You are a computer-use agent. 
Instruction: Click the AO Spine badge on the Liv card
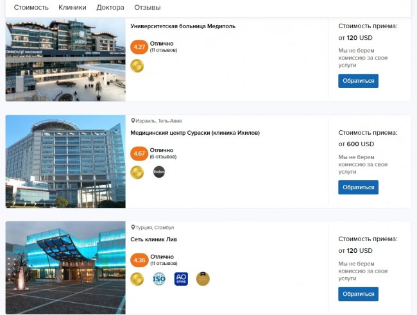click(181, 278)
